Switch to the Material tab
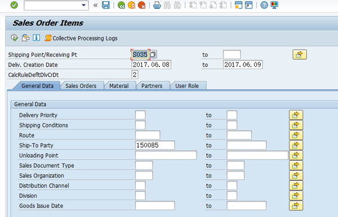The image size is (338, 217). (x=119, y=86)
